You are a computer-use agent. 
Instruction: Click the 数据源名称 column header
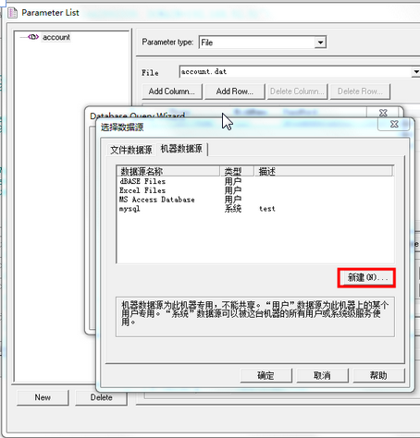point(168,171)
